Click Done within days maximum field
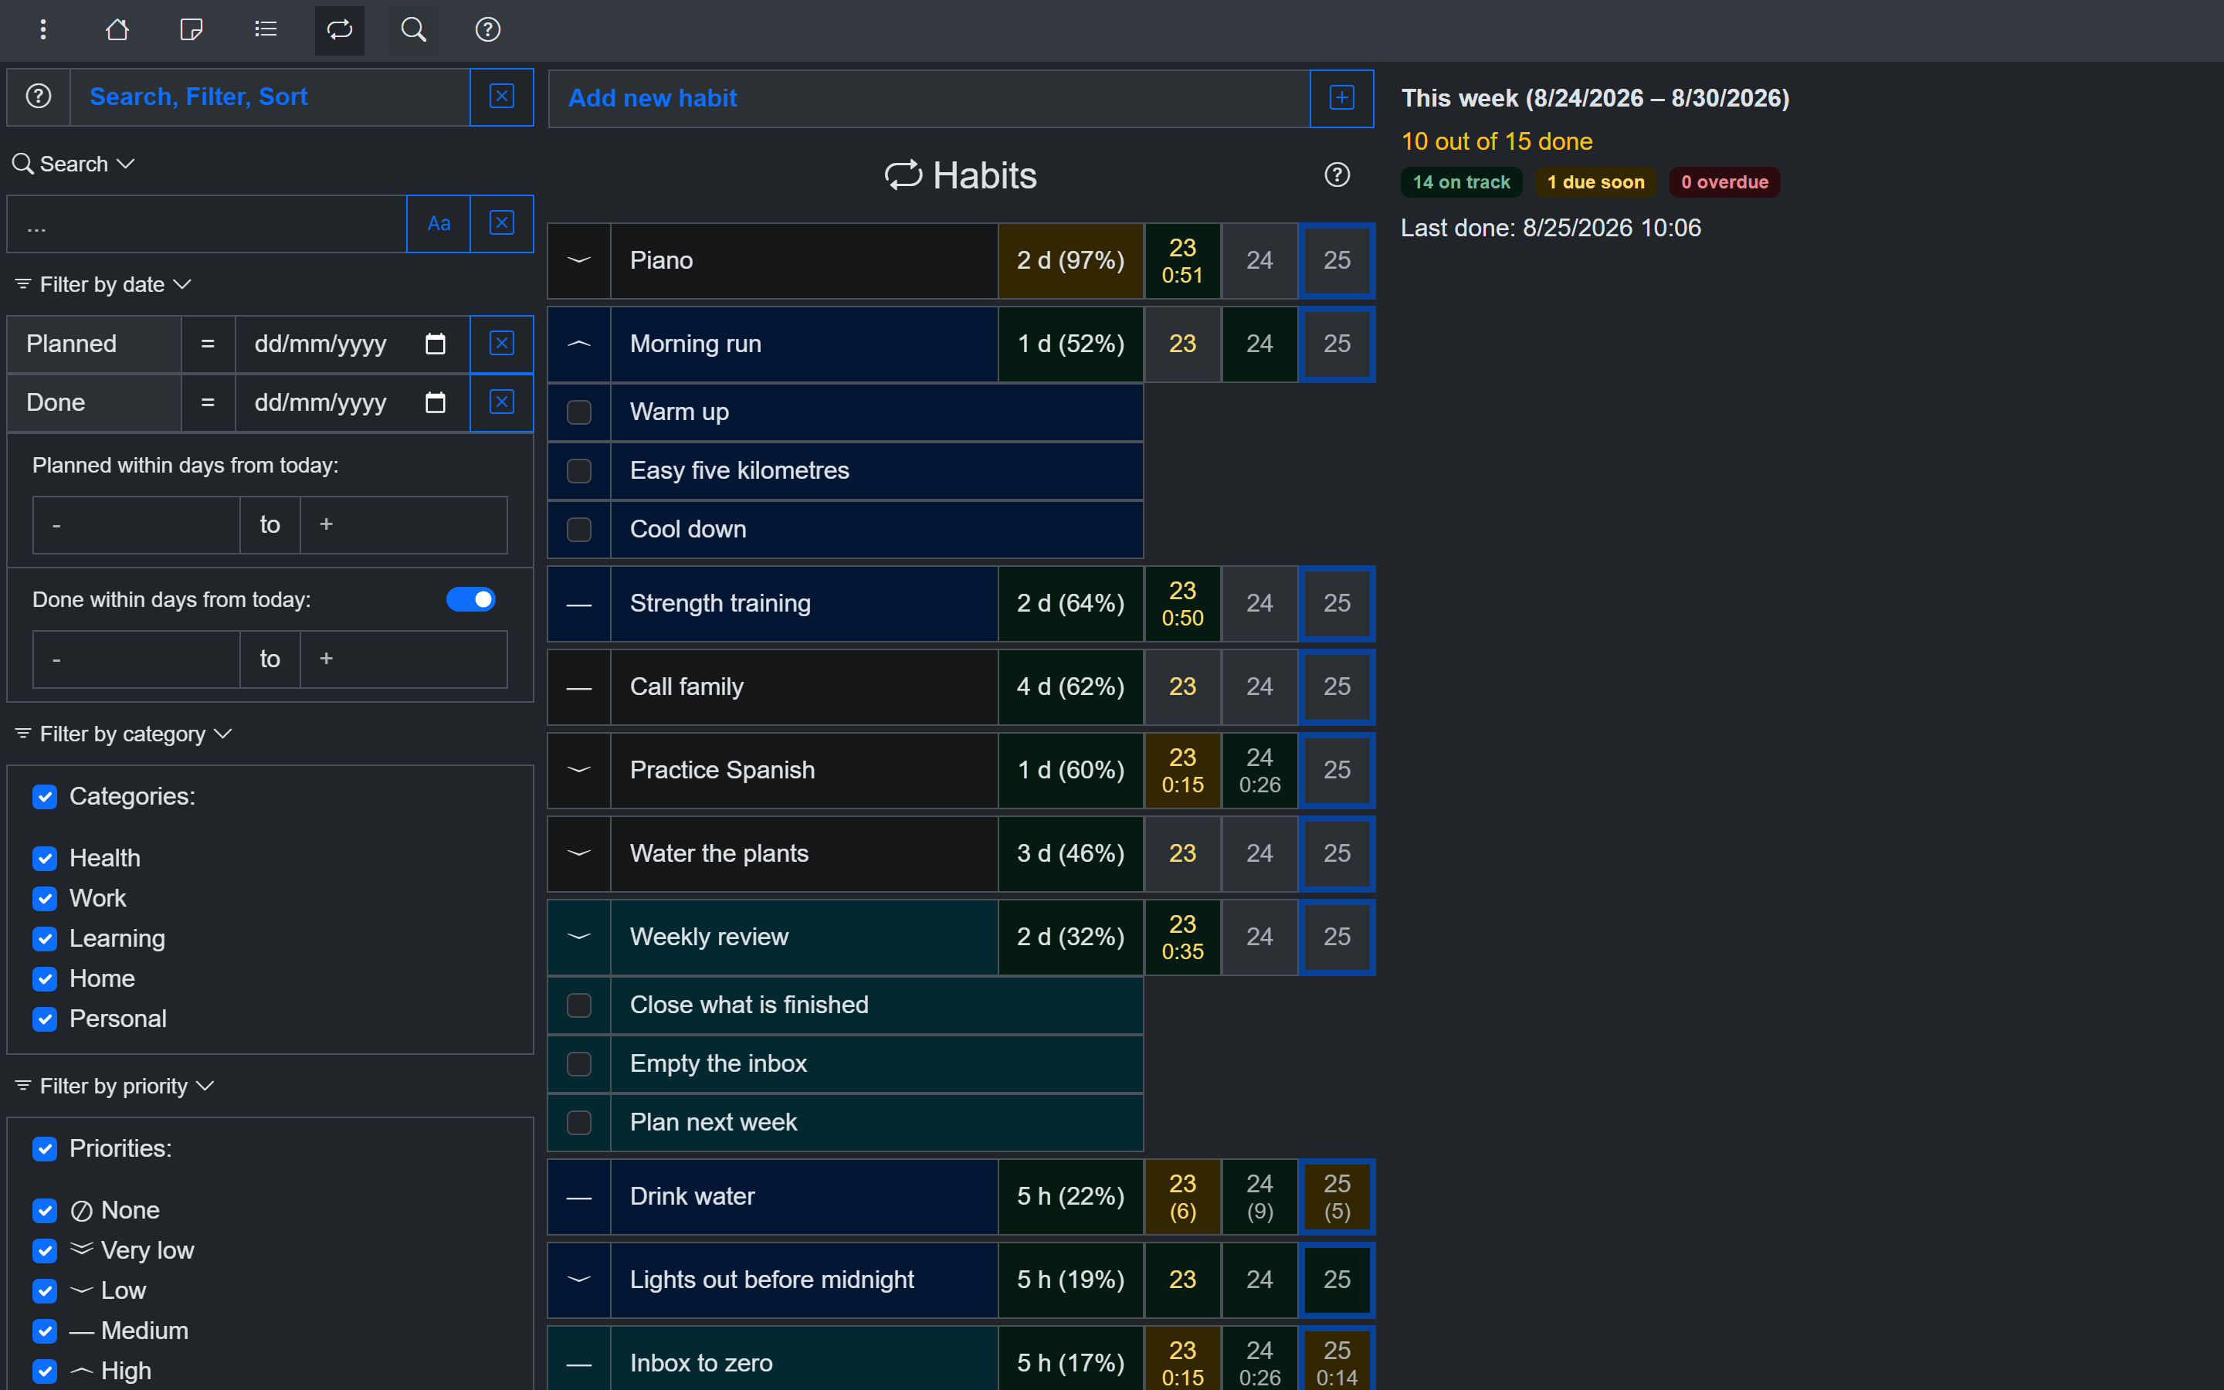Screen dimensions: 2224x1390 (403, 659)
